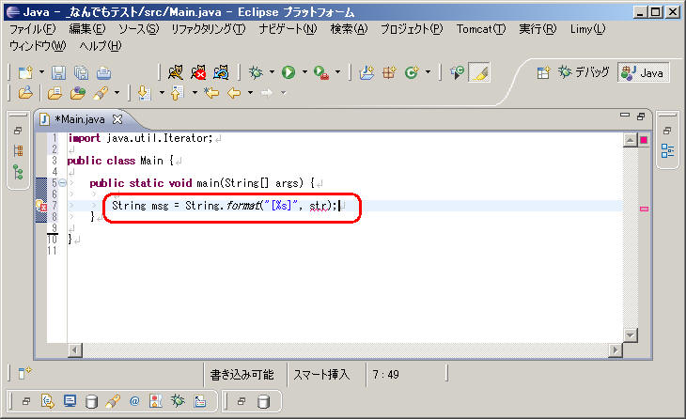The image size is (686, 419).
Task: Expand the New file dropdown arrow
Action: pyautogui.click(x=40, y=72)
